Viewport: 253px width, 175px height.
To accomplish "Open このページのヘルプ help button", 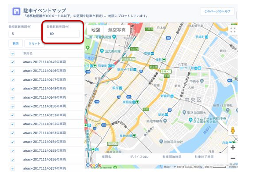I will [217, 11].
